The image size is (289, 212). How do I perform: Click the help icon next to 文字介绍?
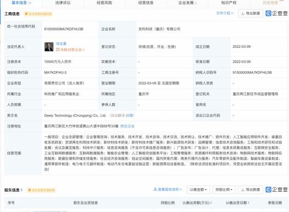click(231, 13)
